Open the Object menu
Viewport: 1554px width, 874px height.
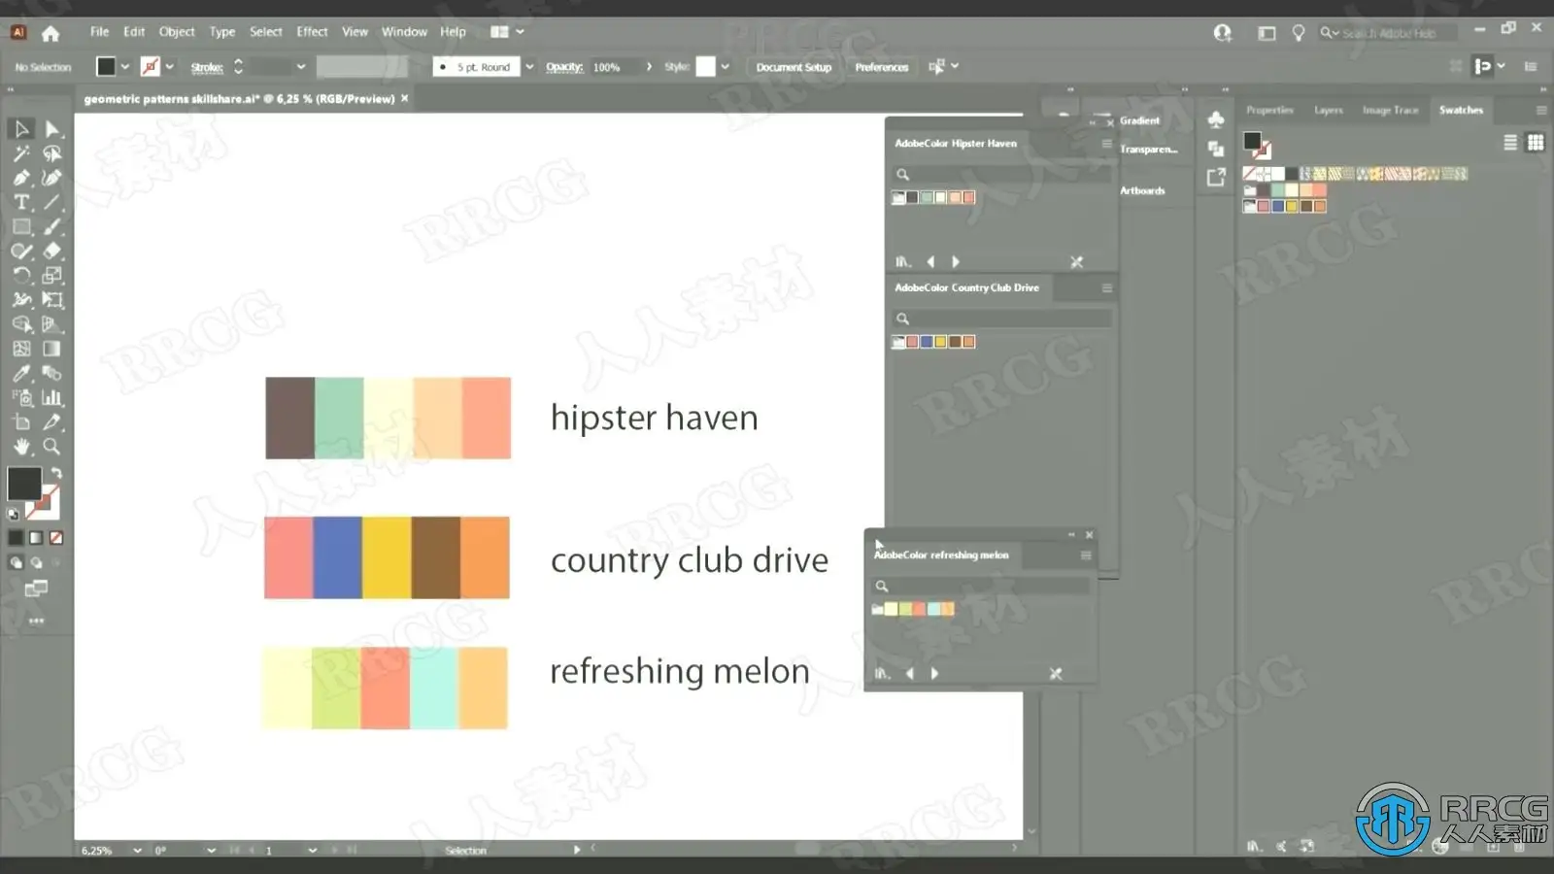[177, 32]
